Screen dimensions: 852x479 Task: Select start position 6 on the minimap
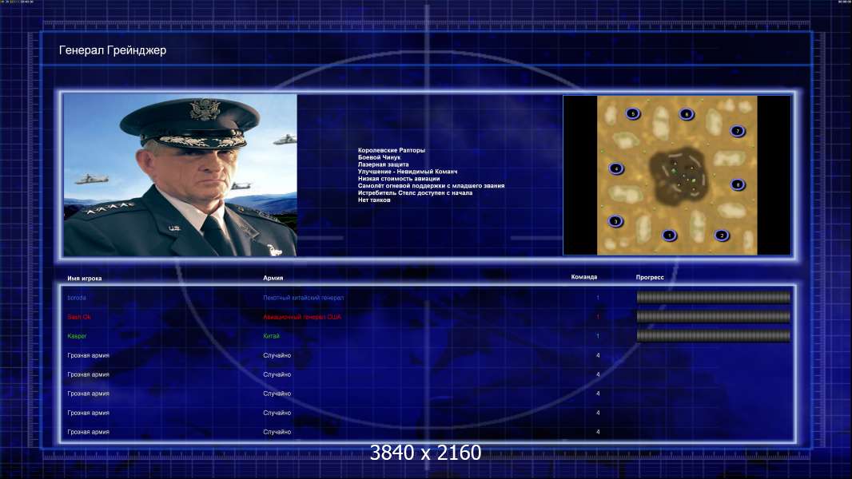coord(687,114)
